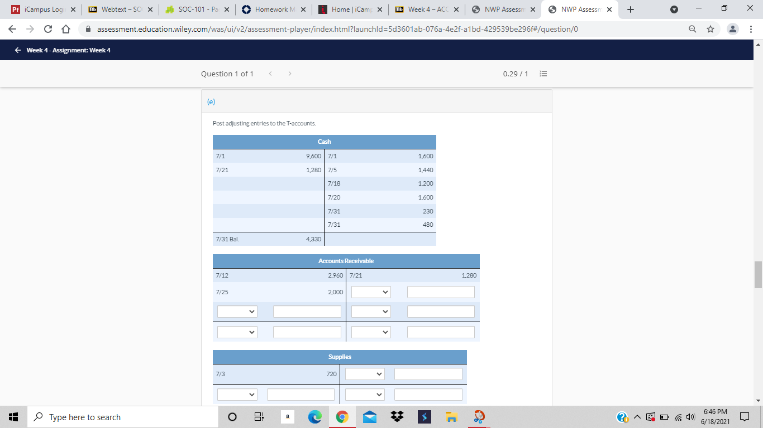Click the help question-mark tray icon
This screenshot has height=428, width=763.
click(x=623, y=417)
